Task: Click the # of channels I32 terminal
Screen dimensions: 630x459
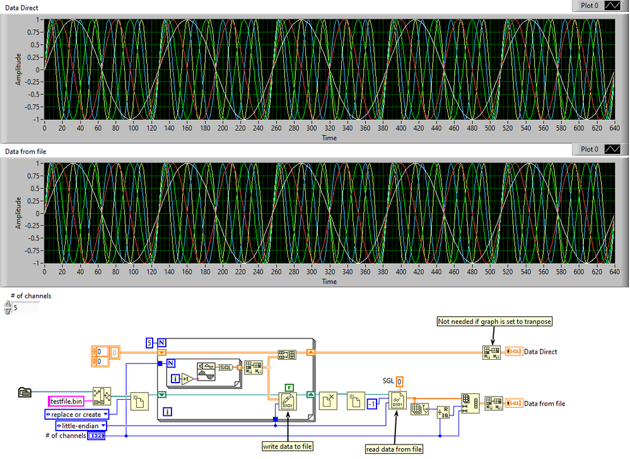Action: pyautogui.click(x=96, y=436)
